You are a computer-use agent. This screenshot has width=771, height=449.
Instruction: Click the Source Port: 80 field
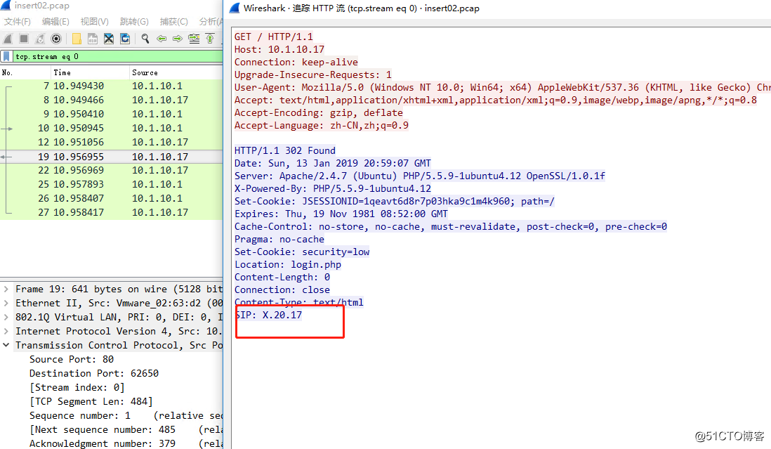pyautogui.click(x=72, y=360)
